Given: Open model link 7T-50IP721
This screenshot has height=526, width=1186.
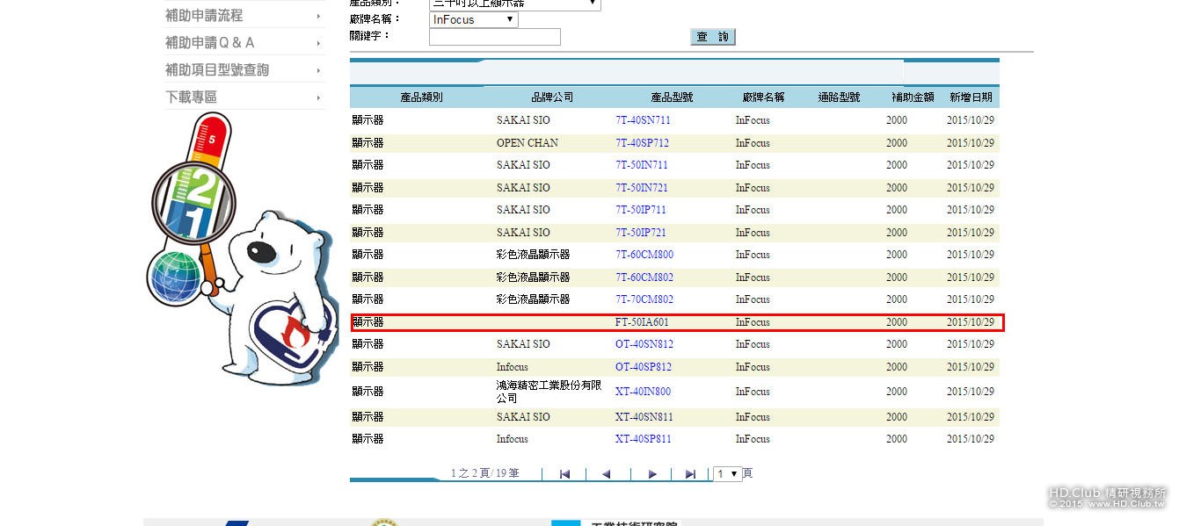Looking at the screenshot, I should 641,233.
